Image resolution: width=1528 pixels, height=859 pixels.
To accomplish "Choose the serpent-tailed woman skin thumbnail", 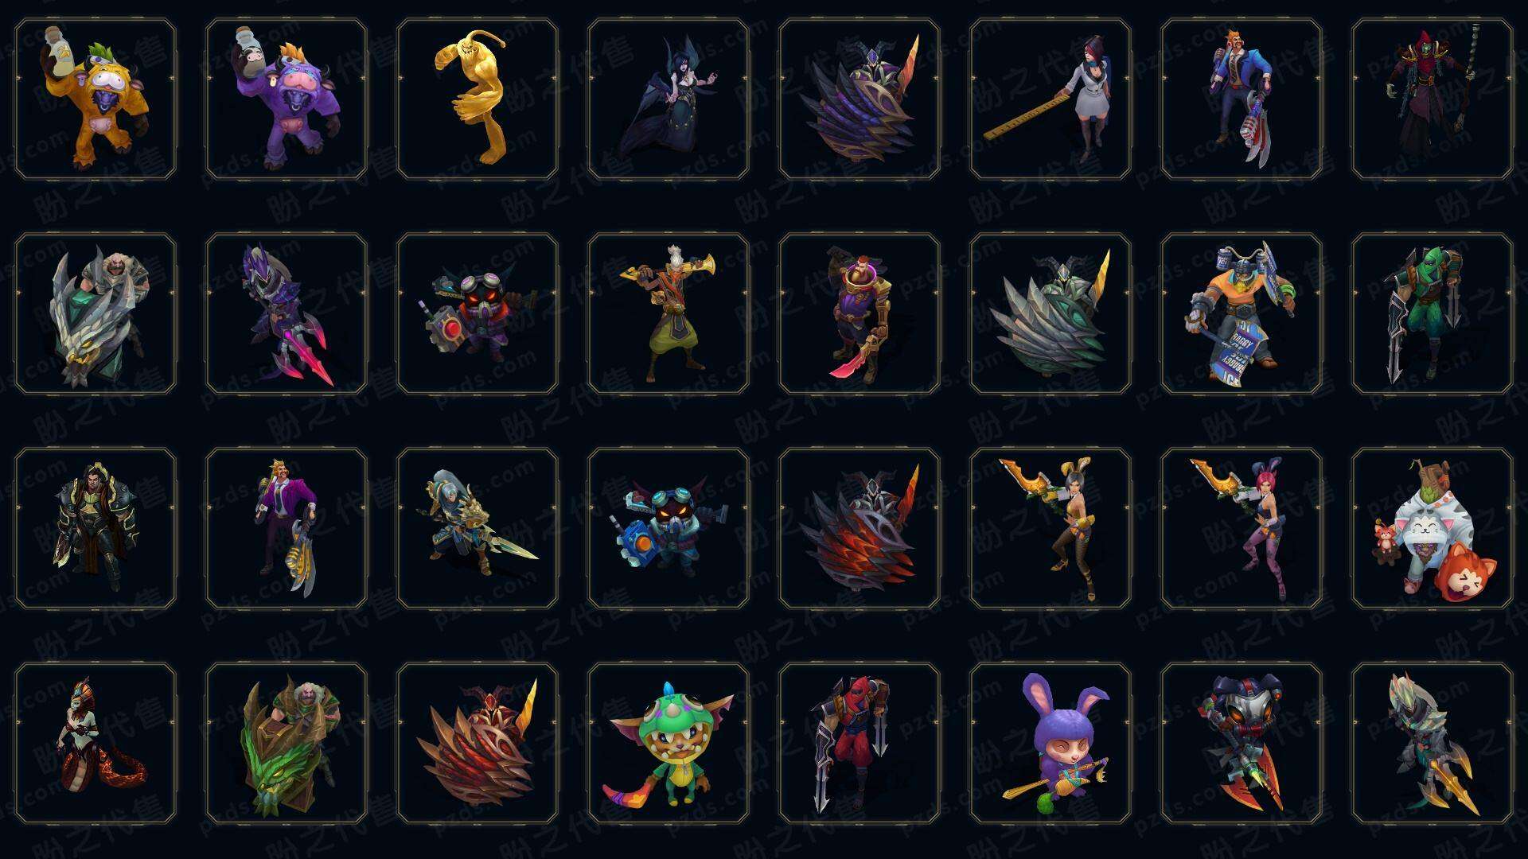I will coord(95,743).
